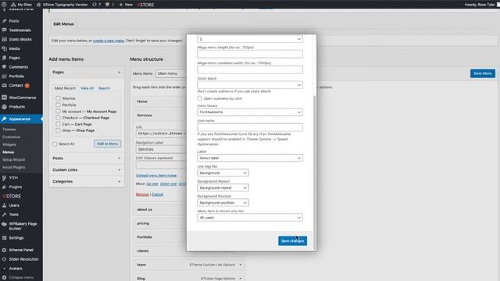Go to Widgets submenu
The width and height of the screenshot is (500, 281).
(x=9, y=144)
